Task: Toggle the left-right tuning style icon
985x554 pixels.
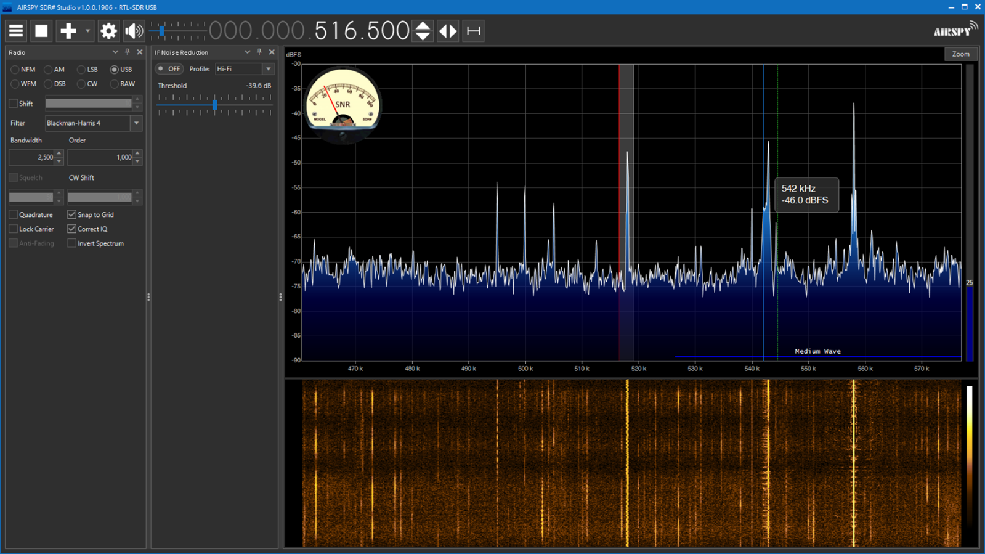Action: 448,31
